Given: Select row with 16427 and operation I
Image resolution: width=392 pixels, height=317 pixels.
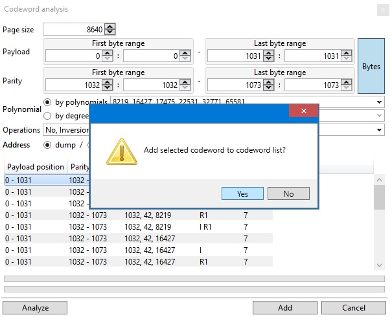Looking at the screenshot, I should click(139, 250).
